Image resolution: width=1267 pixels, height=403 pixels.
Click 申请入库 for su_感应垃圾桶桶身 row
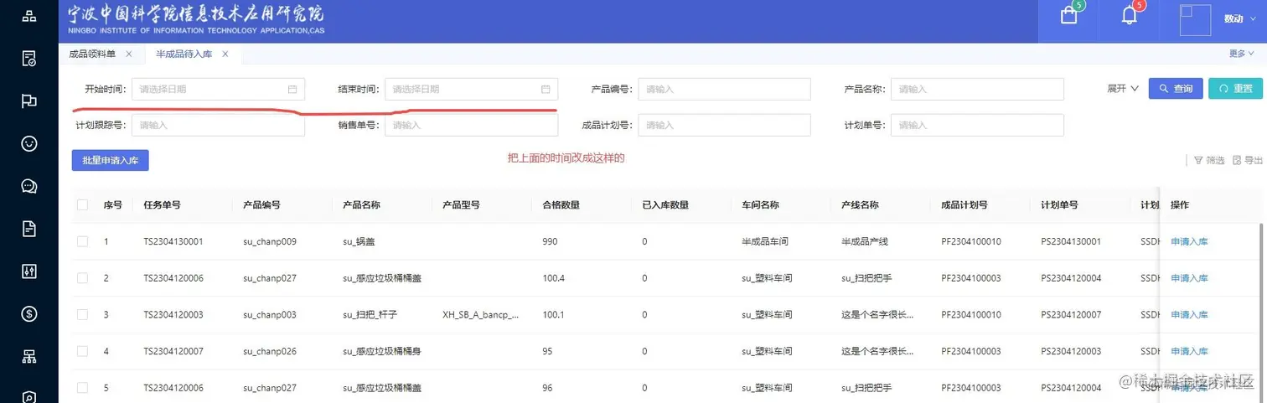point(1189,351)
